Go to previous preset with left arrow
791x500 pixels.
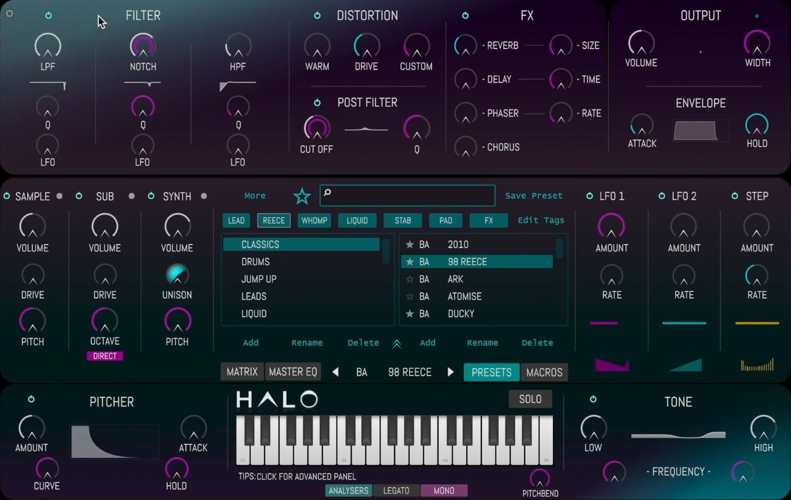coord(335,372)
